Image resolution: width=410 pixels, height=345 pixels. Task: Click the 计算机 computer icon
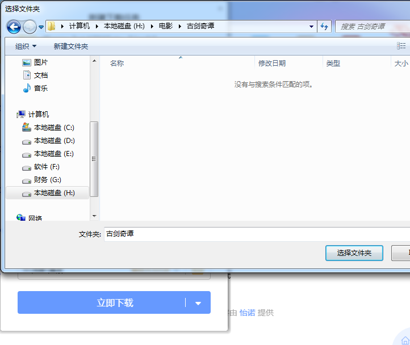21,114
